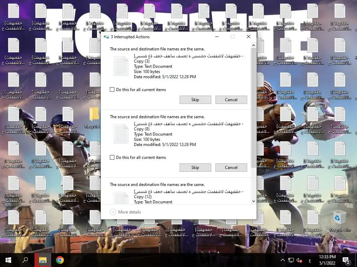The image size is (357, 267).
Task: Show hidden system tray icons
Action: [x=282, y=260]
